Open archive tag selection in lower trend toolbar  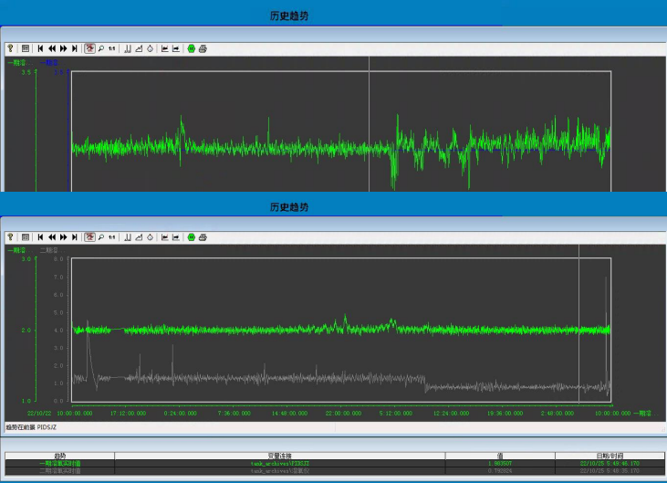pyautogui.click(x=127, y=237)
